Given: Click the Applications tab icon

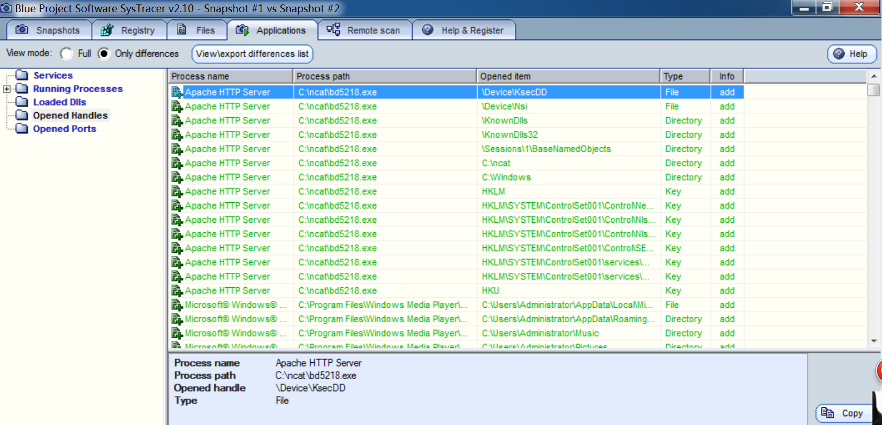Looking at the screenshot, I should point(242,30).
